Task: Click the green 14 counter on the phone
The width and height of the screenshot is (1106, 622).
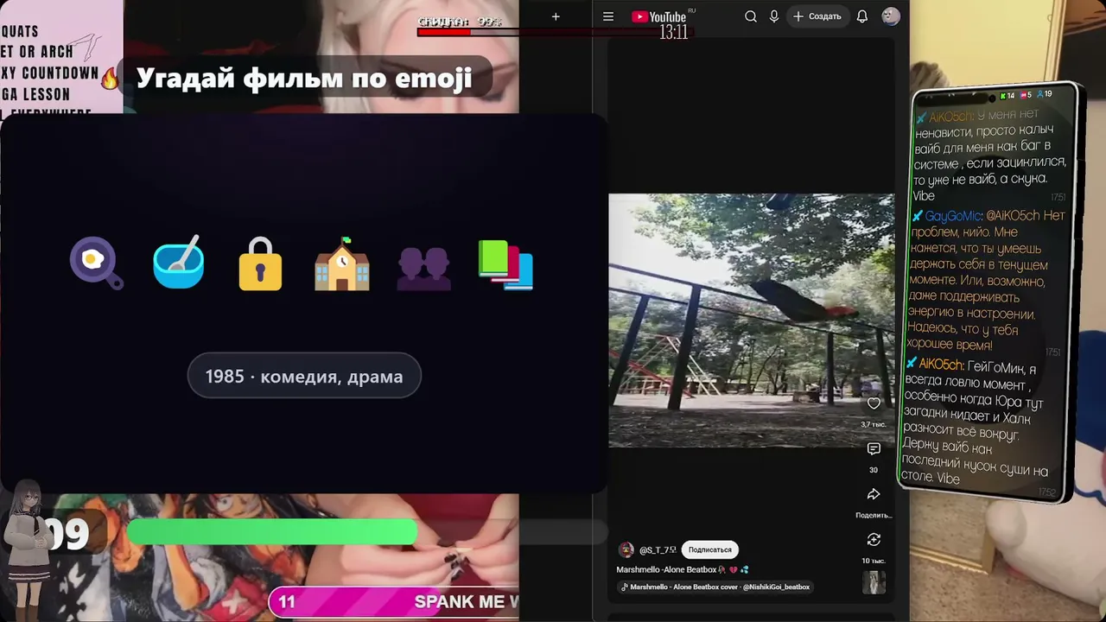Action: [x=1007, y=95]
